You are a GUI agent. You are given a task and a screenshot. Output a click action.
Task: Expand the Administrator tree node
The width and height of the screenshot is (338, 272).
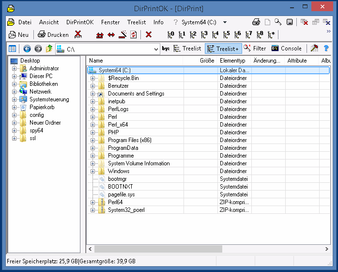(x=14, y=69)
